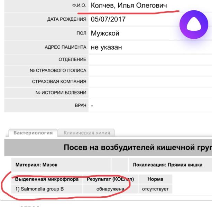Click the Материал: Мазок cell

(x=61, y=165)
